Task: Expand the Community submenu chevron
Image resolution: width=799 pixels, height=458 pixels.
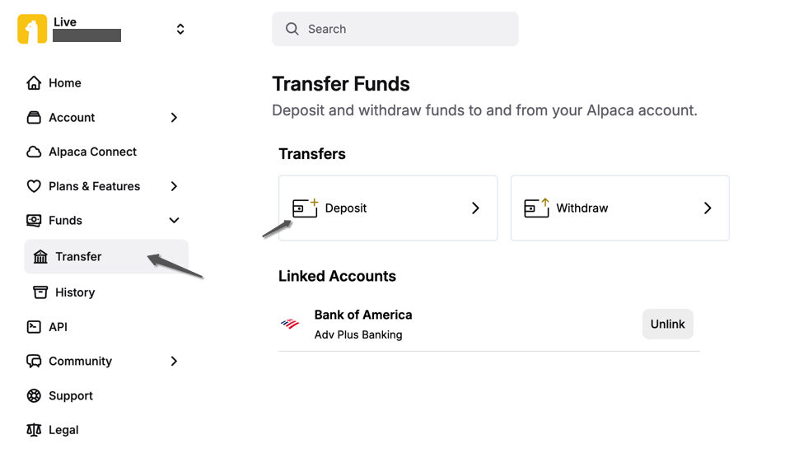Action: pos(174,361)
